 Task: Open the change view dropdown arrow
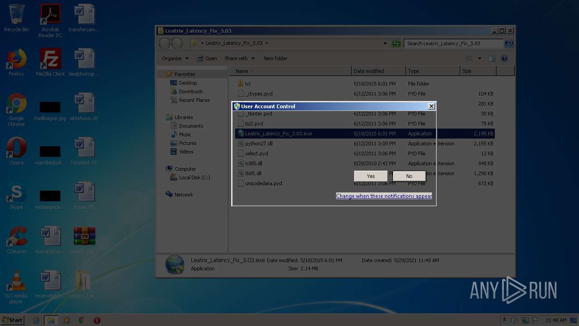click(479, 58)
